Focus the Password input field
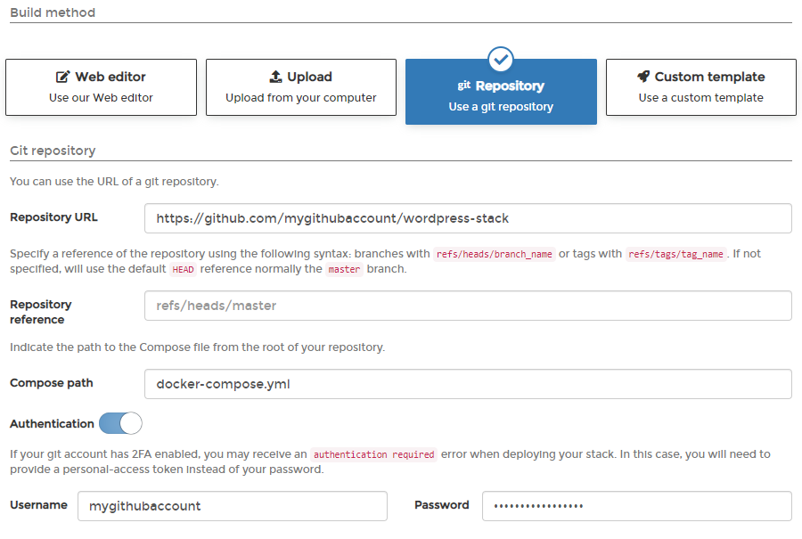This screenshot has height=539, width=802. tap(636, 506)
